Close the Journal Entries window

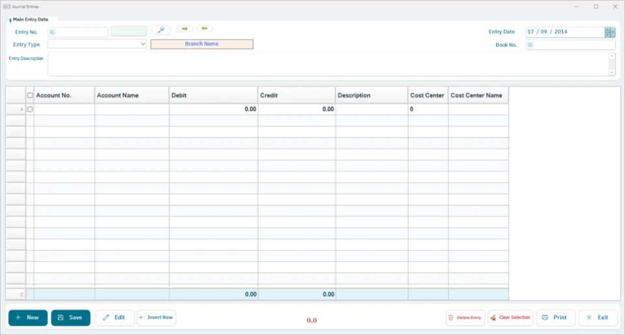[615, 7]
